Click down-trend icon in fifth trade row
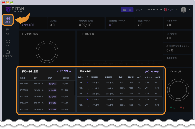The height and width of the screenshot is (129, 195). tap(87, 105)
